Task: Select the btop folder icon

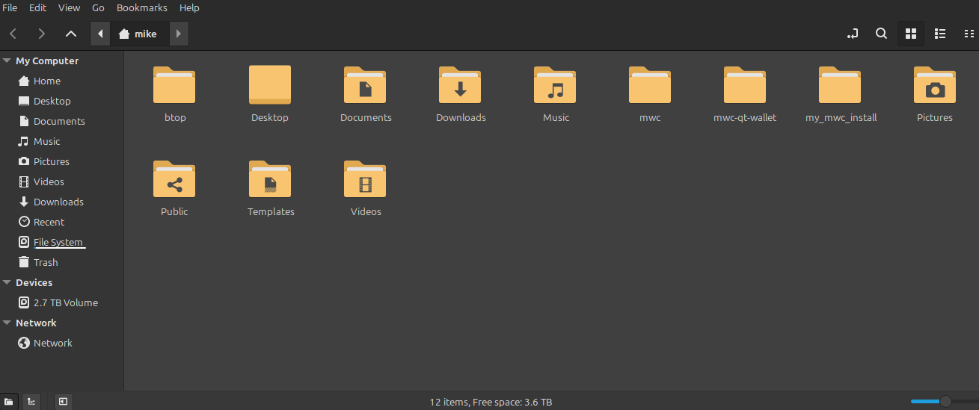Action: click(174, 84)
